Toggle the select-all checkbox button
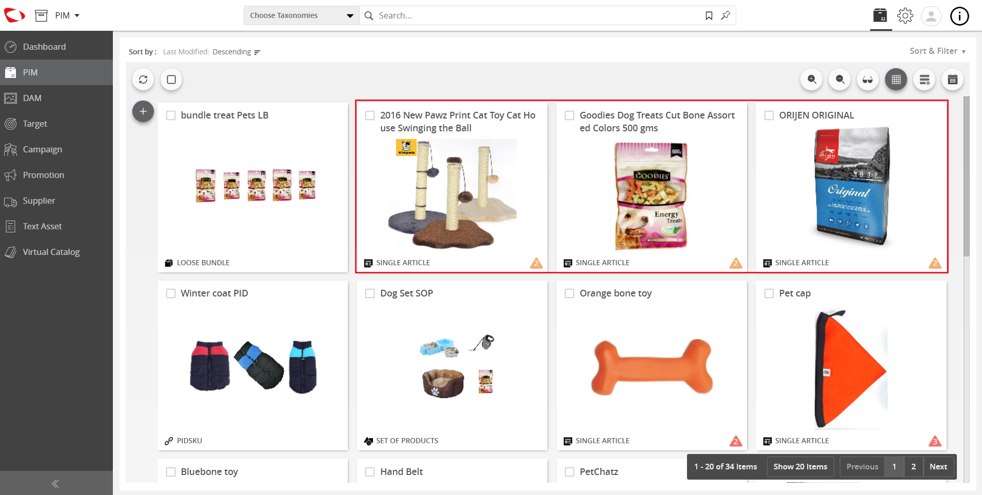Image resolution: width=982 pixels, height=495 pixels. point(171,80)
